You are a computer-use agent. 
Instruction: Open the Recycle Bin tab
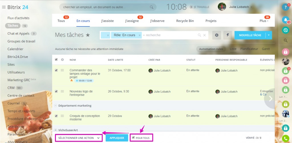(x=185, y=21)
